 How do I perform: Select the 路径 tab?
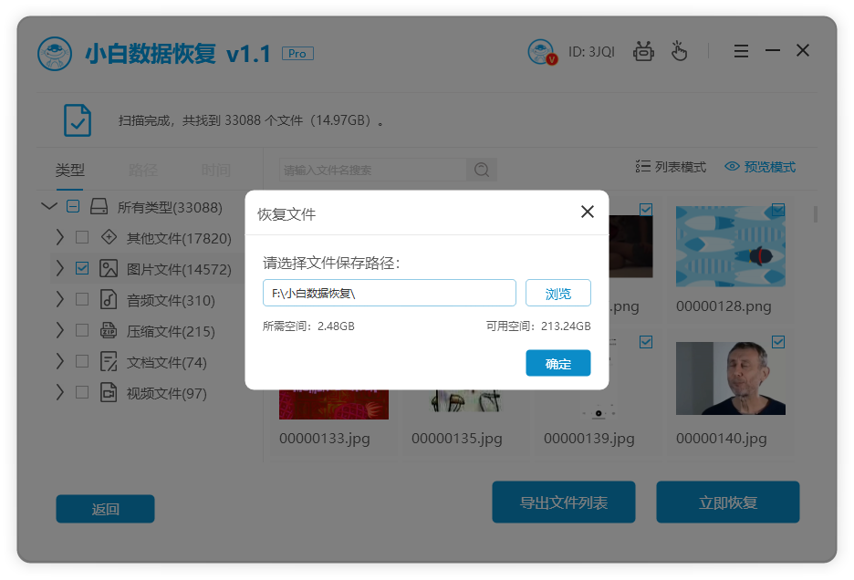coord(143,171)
